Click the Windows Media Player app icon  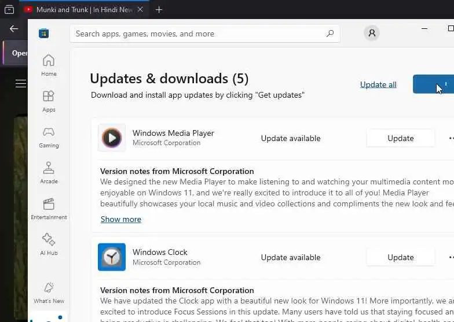click(112, 138)
